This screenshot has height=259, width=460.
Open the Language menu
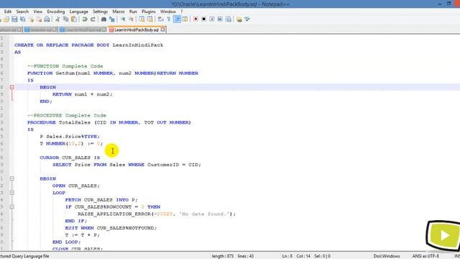coord(78,12)
